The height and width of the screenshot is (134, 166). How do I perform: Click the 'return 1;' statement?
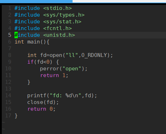point(54,75)
